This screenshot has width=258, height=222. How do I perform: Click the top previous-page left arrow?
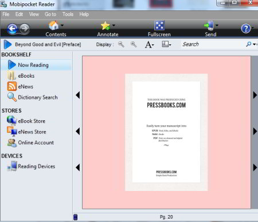point(77,95)
